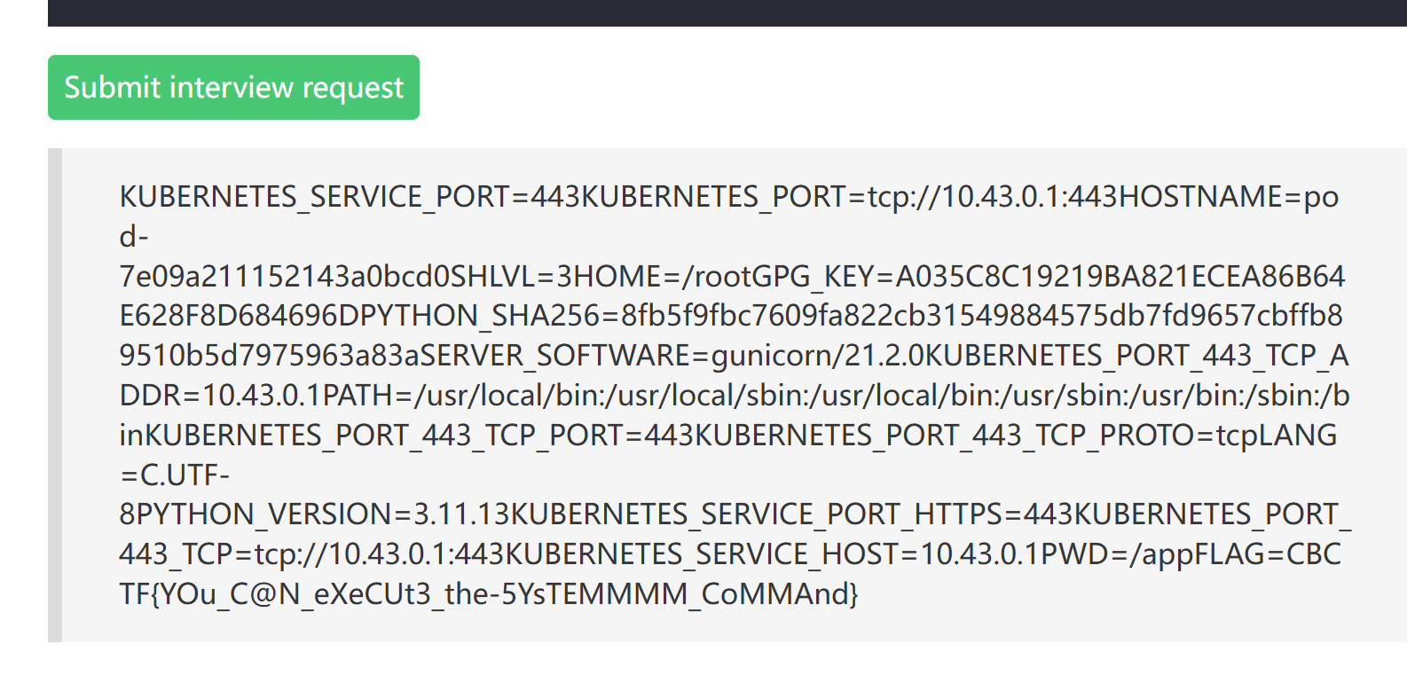1407x691 pixels.
Task: Click the gray left border of output block
Action: point(55,395)
